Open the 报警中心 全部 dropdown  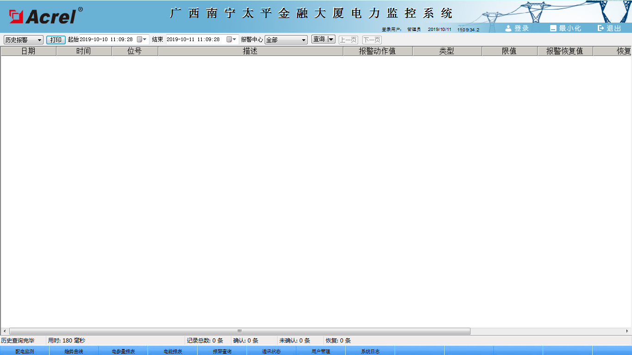[304, 40]
